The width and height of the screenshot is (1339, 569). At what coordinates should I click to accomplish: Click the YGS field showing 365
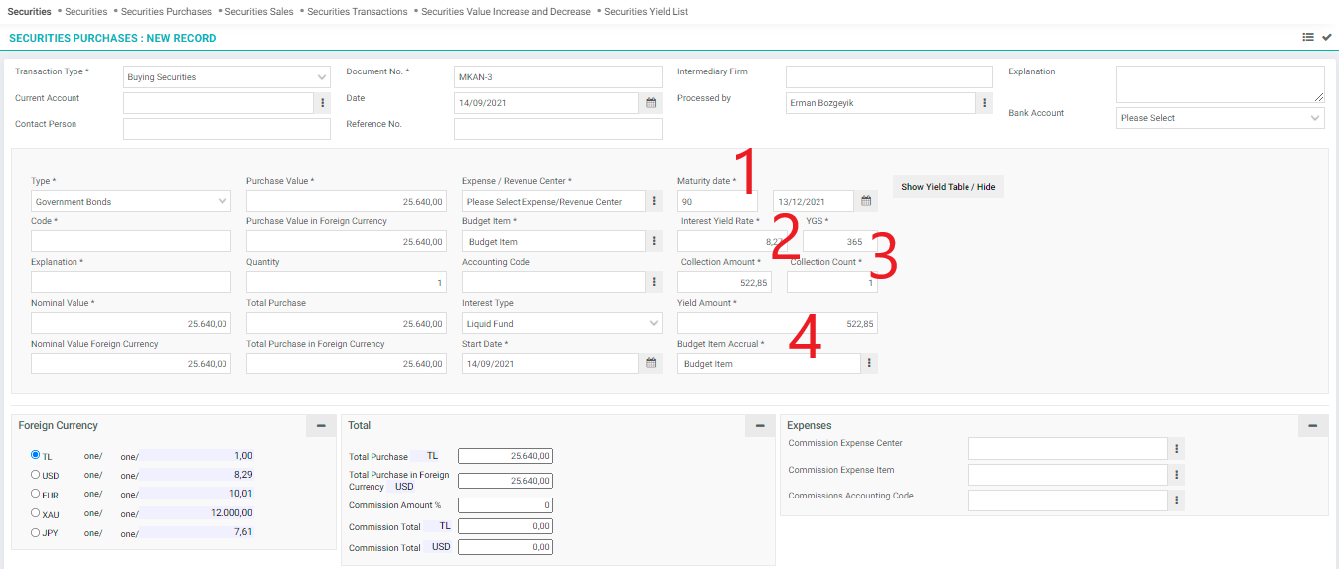tap(840, 242)
